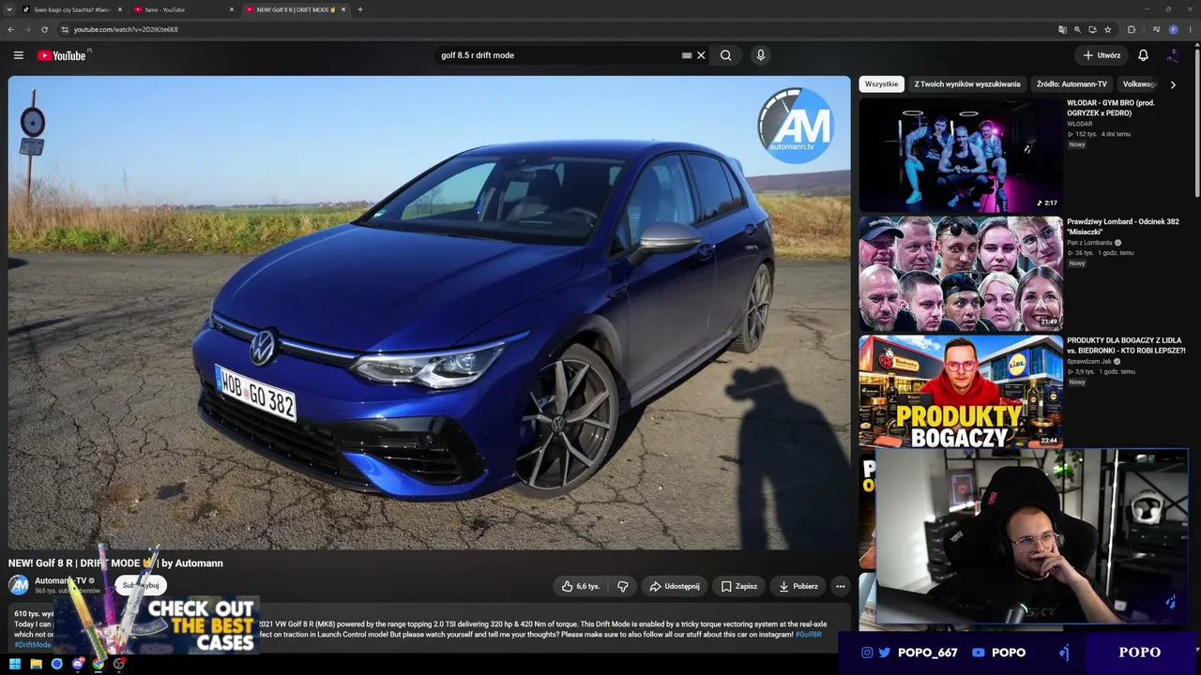Screen dimensions: 1201x675
Task: Click the 'Utwórz' create button
Action: point(1102,55)
